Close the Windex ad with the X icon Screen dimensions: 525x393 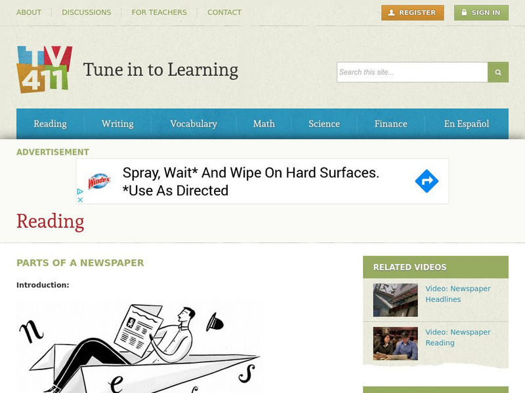80,200
